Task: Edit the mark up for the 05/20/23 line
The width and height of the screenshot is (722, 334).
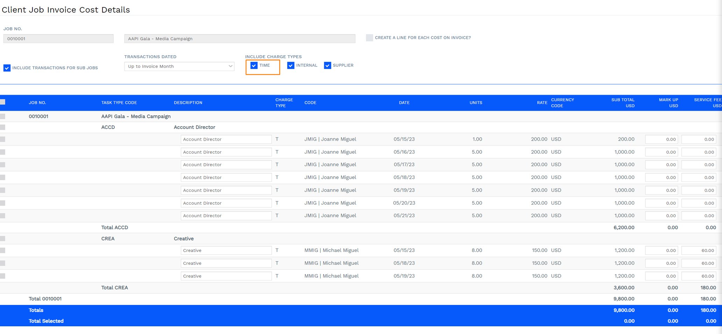Action: (661, 203)
